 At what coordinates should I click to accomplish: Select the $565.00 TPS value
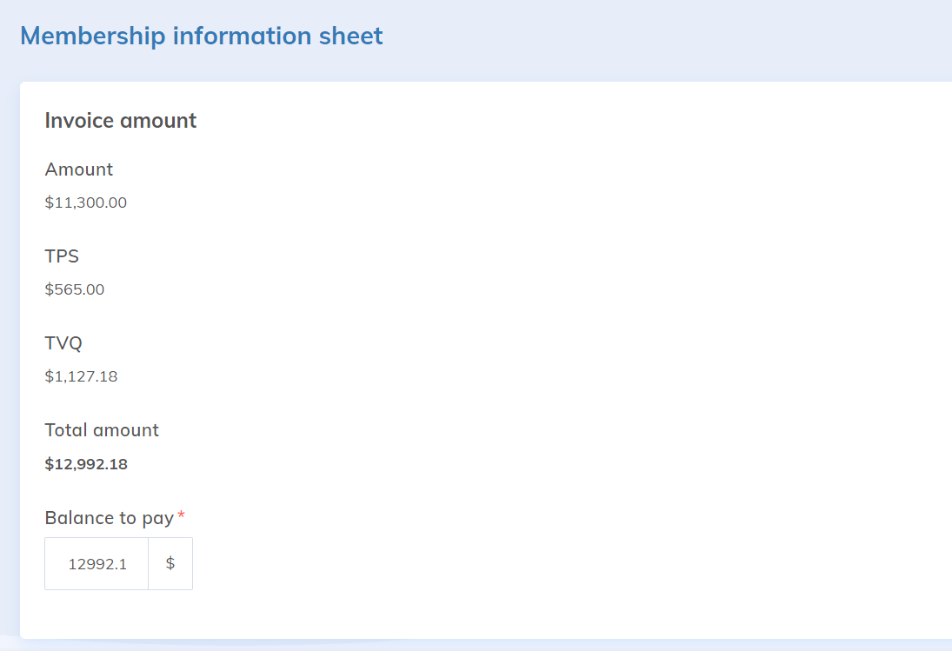(x=75, y=289)
